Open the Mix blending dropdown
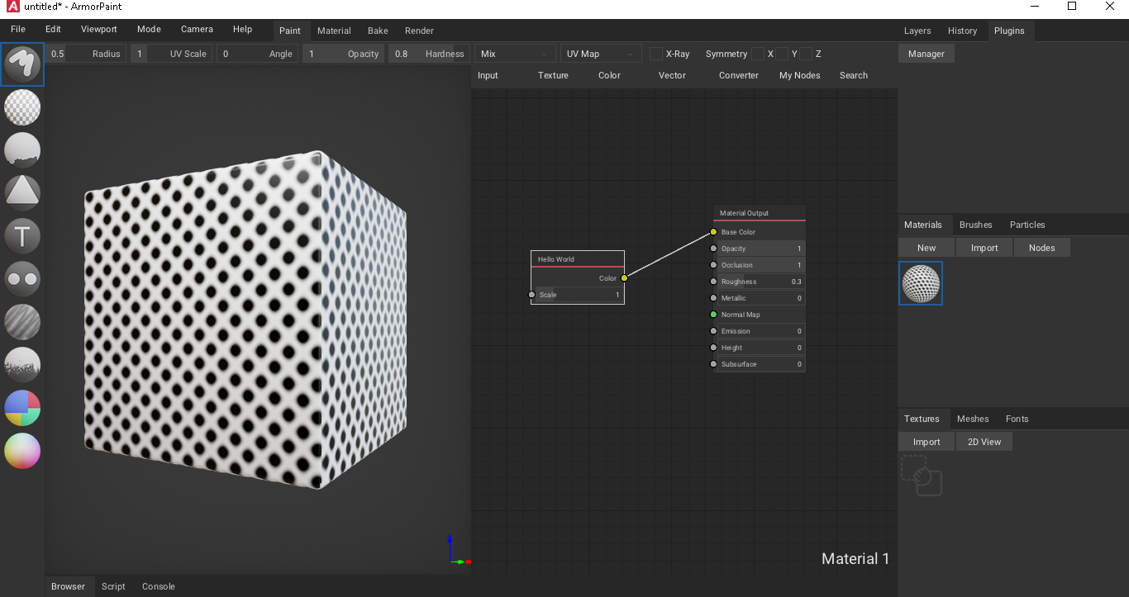 point(514,54)
